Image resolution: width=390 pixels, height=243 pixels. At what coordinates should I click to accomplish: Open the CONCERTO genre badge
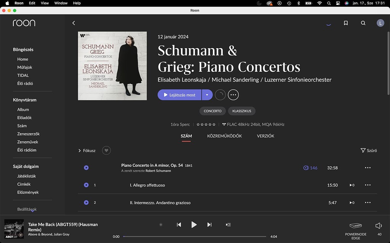(212, 111)
